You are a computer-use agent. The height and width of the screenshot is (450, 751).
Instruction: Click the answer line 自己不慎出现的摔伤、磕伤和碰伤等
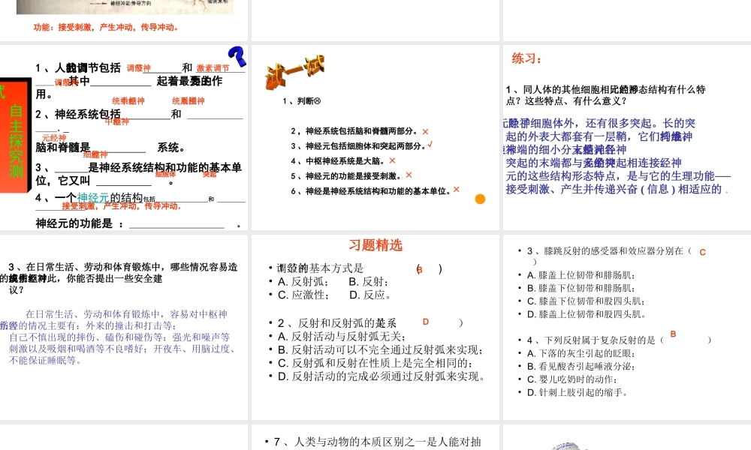tap(119, 337)
